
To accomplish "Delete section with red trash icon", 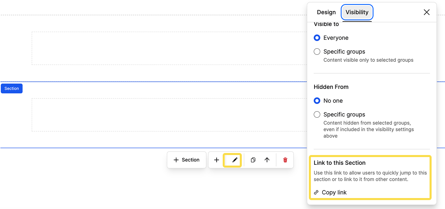I will click(285, 160).
